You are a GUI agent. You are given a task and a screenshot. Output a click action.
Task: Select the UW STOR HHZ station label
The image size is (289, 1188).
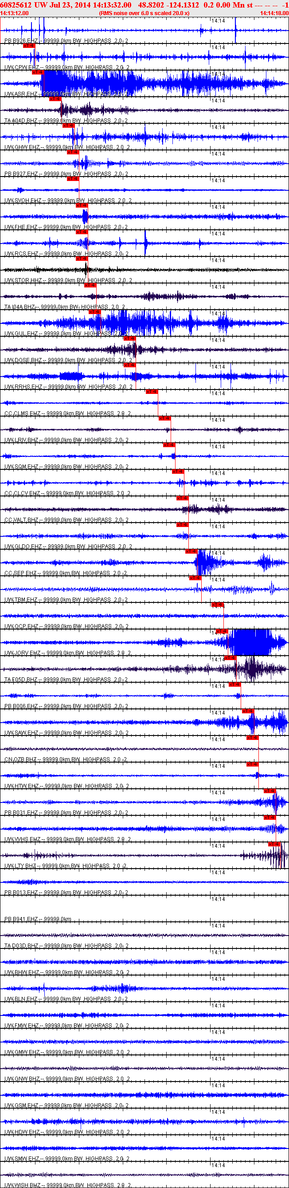point(68,281)
